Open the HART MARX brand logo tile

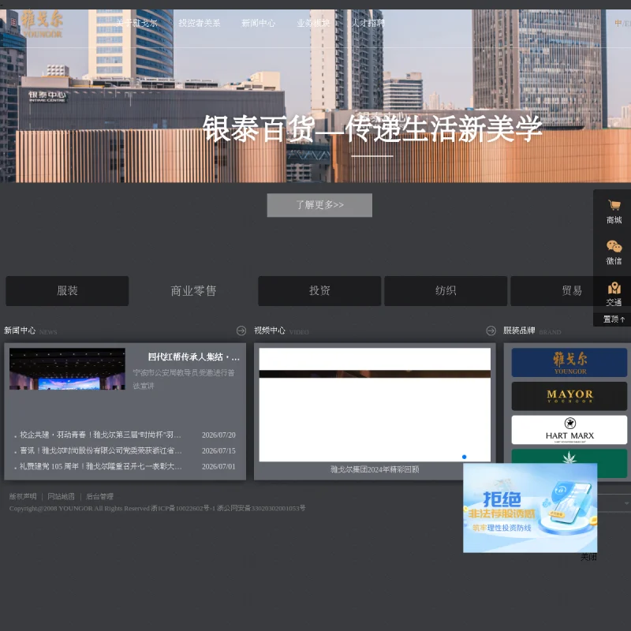[x=569, y=430]
